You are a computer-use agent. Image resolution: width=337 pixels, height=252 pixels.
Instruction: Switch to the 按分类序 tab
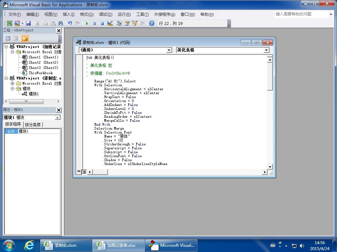click(33, 124)
